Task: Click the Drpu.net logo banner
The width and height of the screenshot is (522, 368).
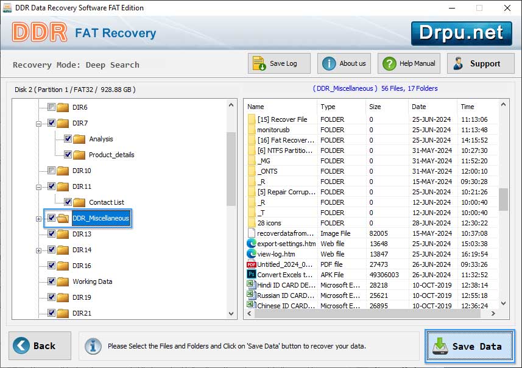Action: click(x=462, y=34)
